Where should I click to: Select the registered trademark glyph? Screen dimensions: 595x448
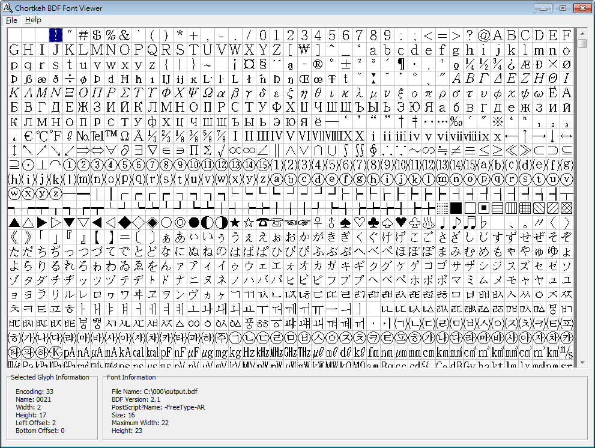pyautogui.click(x=317, y=64)
